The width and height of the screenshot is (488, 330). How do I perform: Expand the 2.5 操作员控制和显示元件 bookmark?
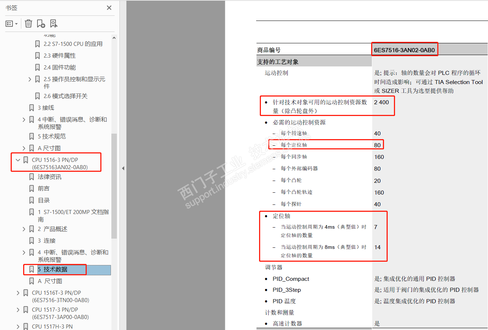click(x=30, y=79)
